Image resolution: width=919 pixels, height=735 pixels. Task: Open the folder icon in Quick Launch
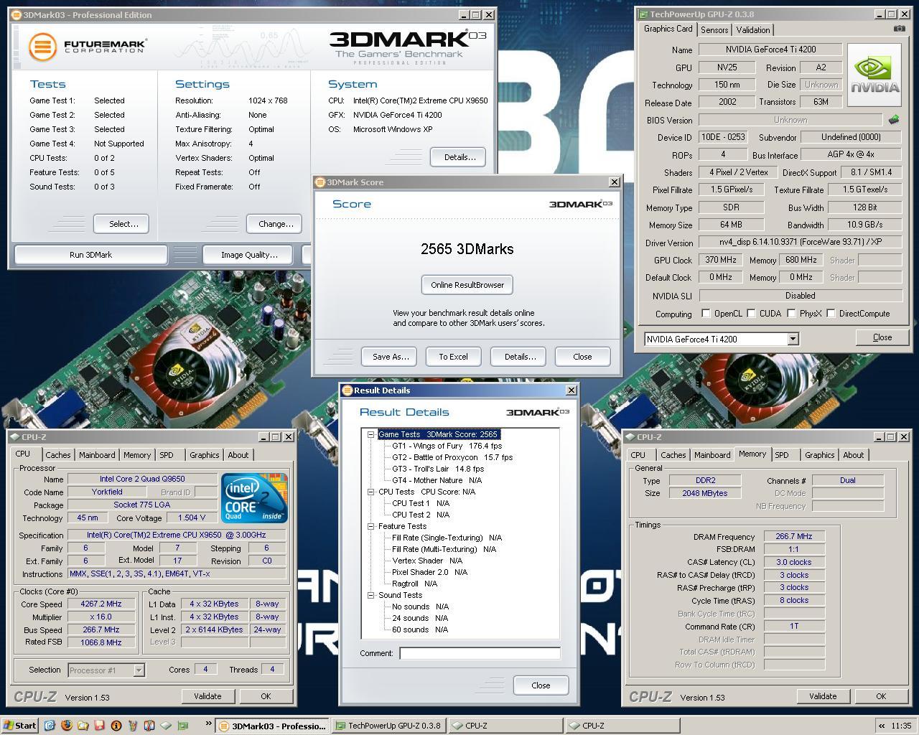83,726
